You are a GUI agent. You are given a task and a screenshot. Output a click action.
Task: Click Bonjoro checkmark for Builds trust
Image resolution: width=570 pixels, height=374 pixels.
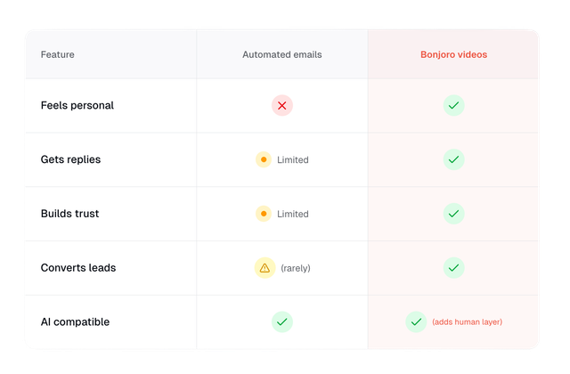click(x=454, y=214)
